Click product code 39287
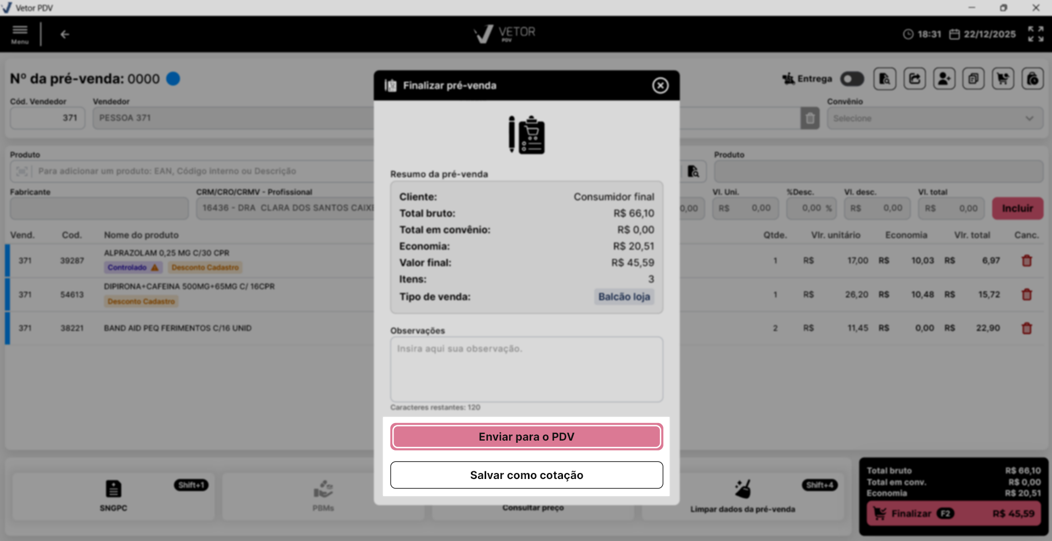 [x=72, y=261]
